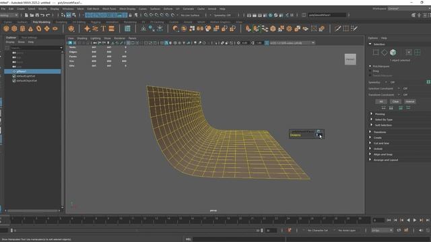Click the Open Scene folder icon
The image size is (431, 242).
pyautogui.click(x=32, y=15)
